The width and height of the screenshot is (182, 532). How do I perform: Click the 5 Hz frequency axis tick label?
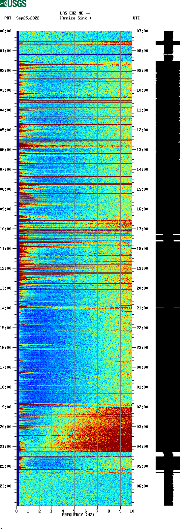coord(74,511)
